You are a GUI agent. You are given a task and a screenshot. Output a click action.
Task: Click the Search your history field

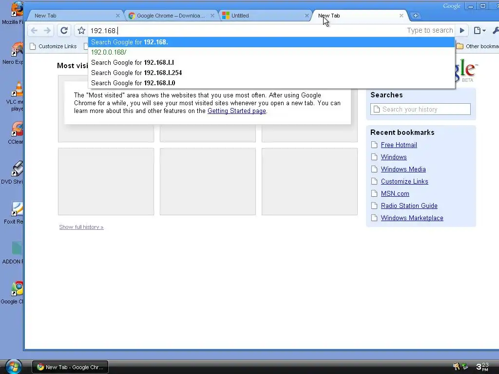[x=421, y=109]
